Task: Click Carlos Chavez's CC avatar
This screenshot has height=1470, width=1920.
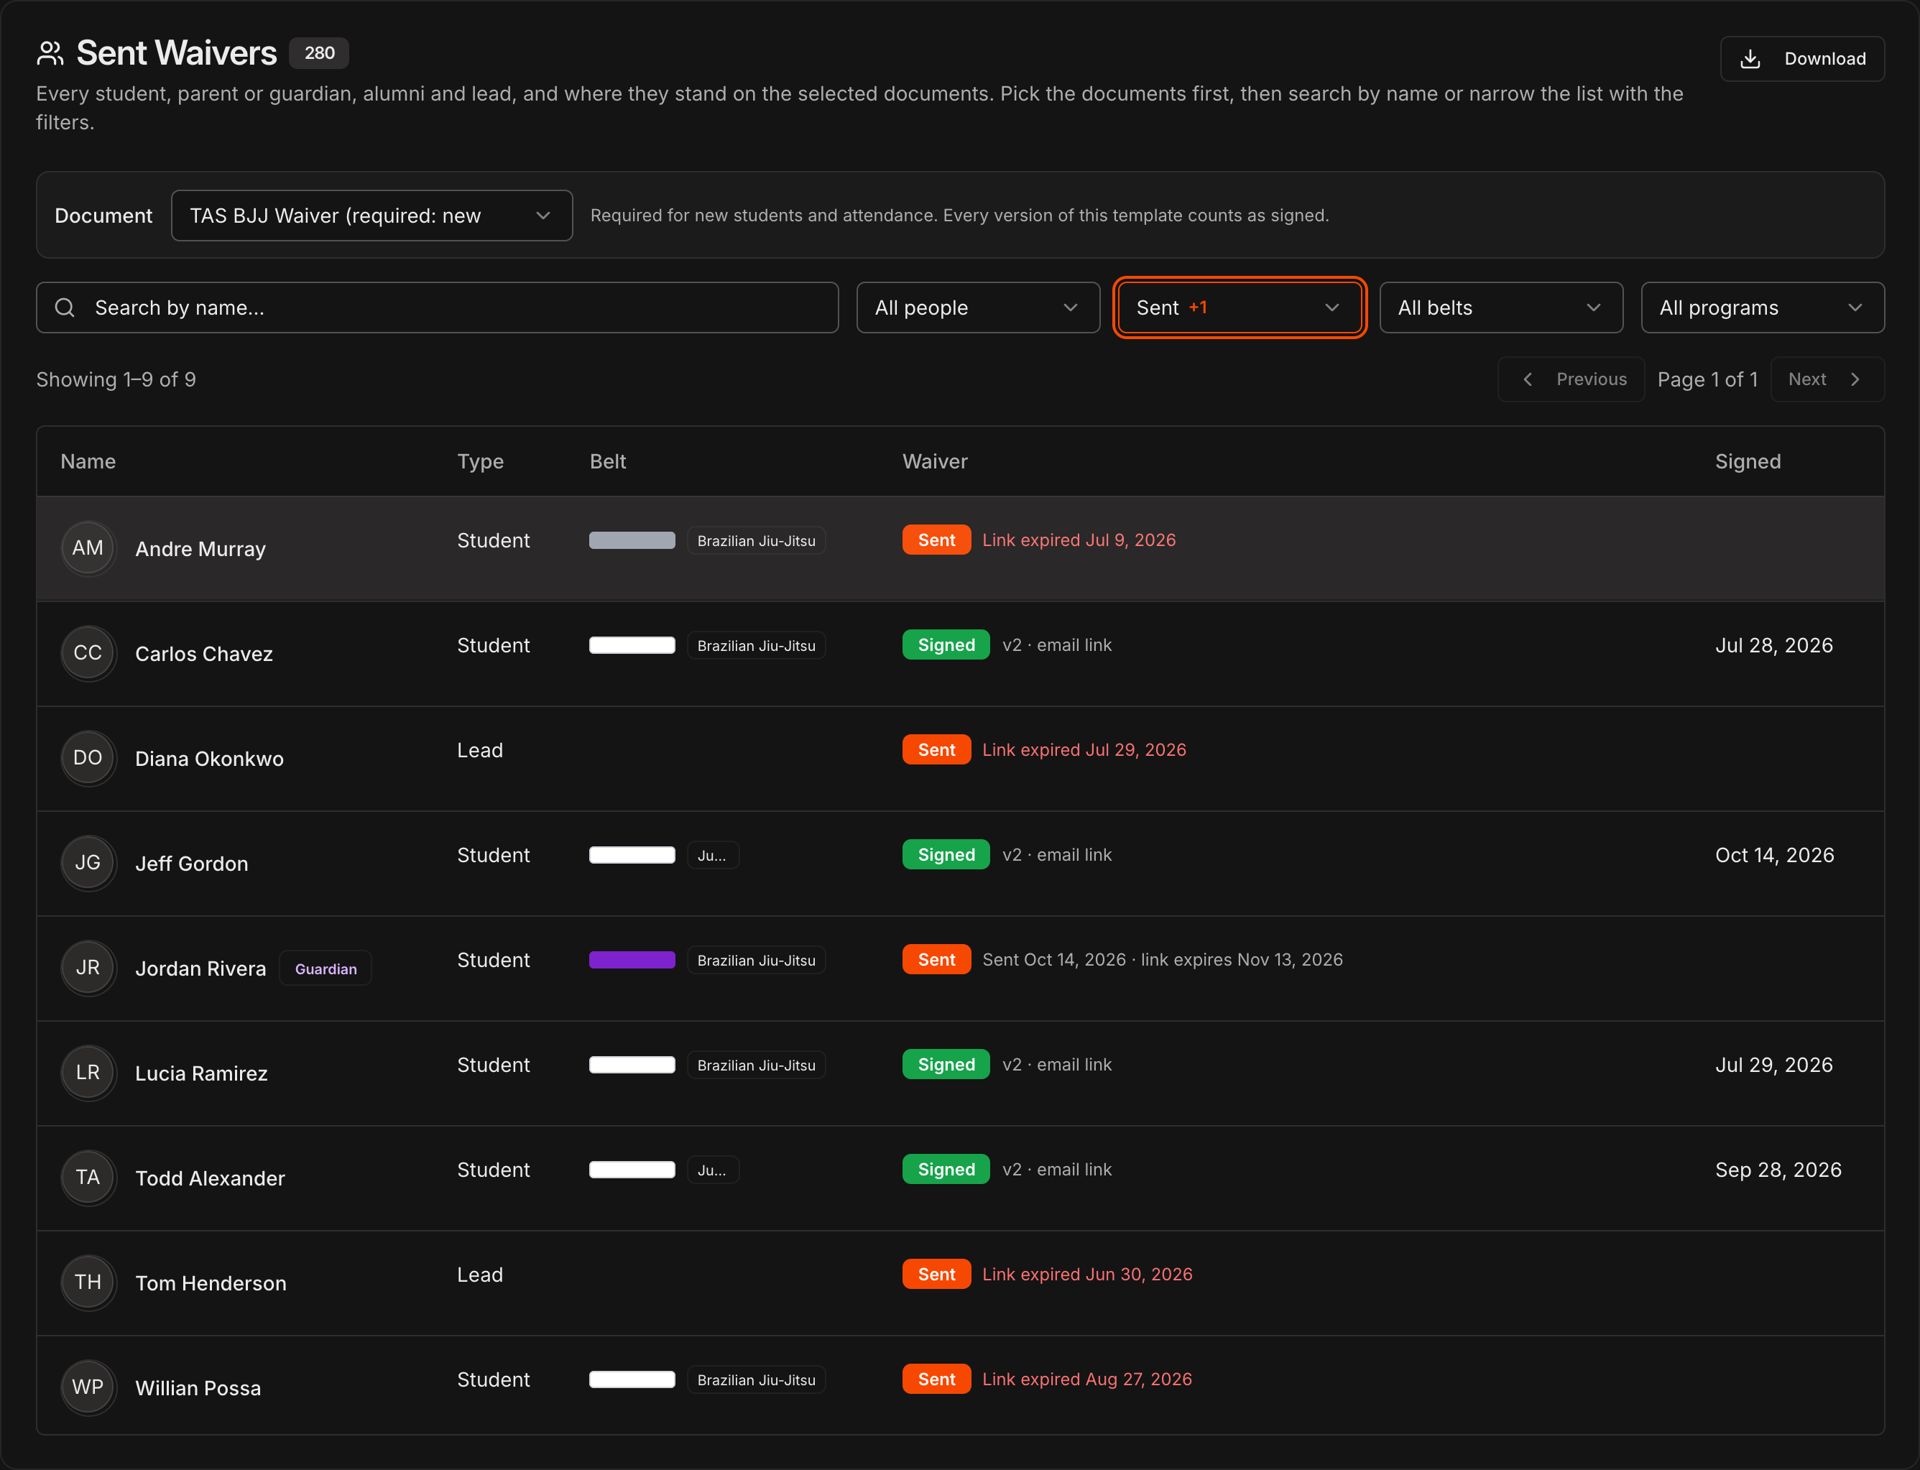Action: click(x=88, y=654)
